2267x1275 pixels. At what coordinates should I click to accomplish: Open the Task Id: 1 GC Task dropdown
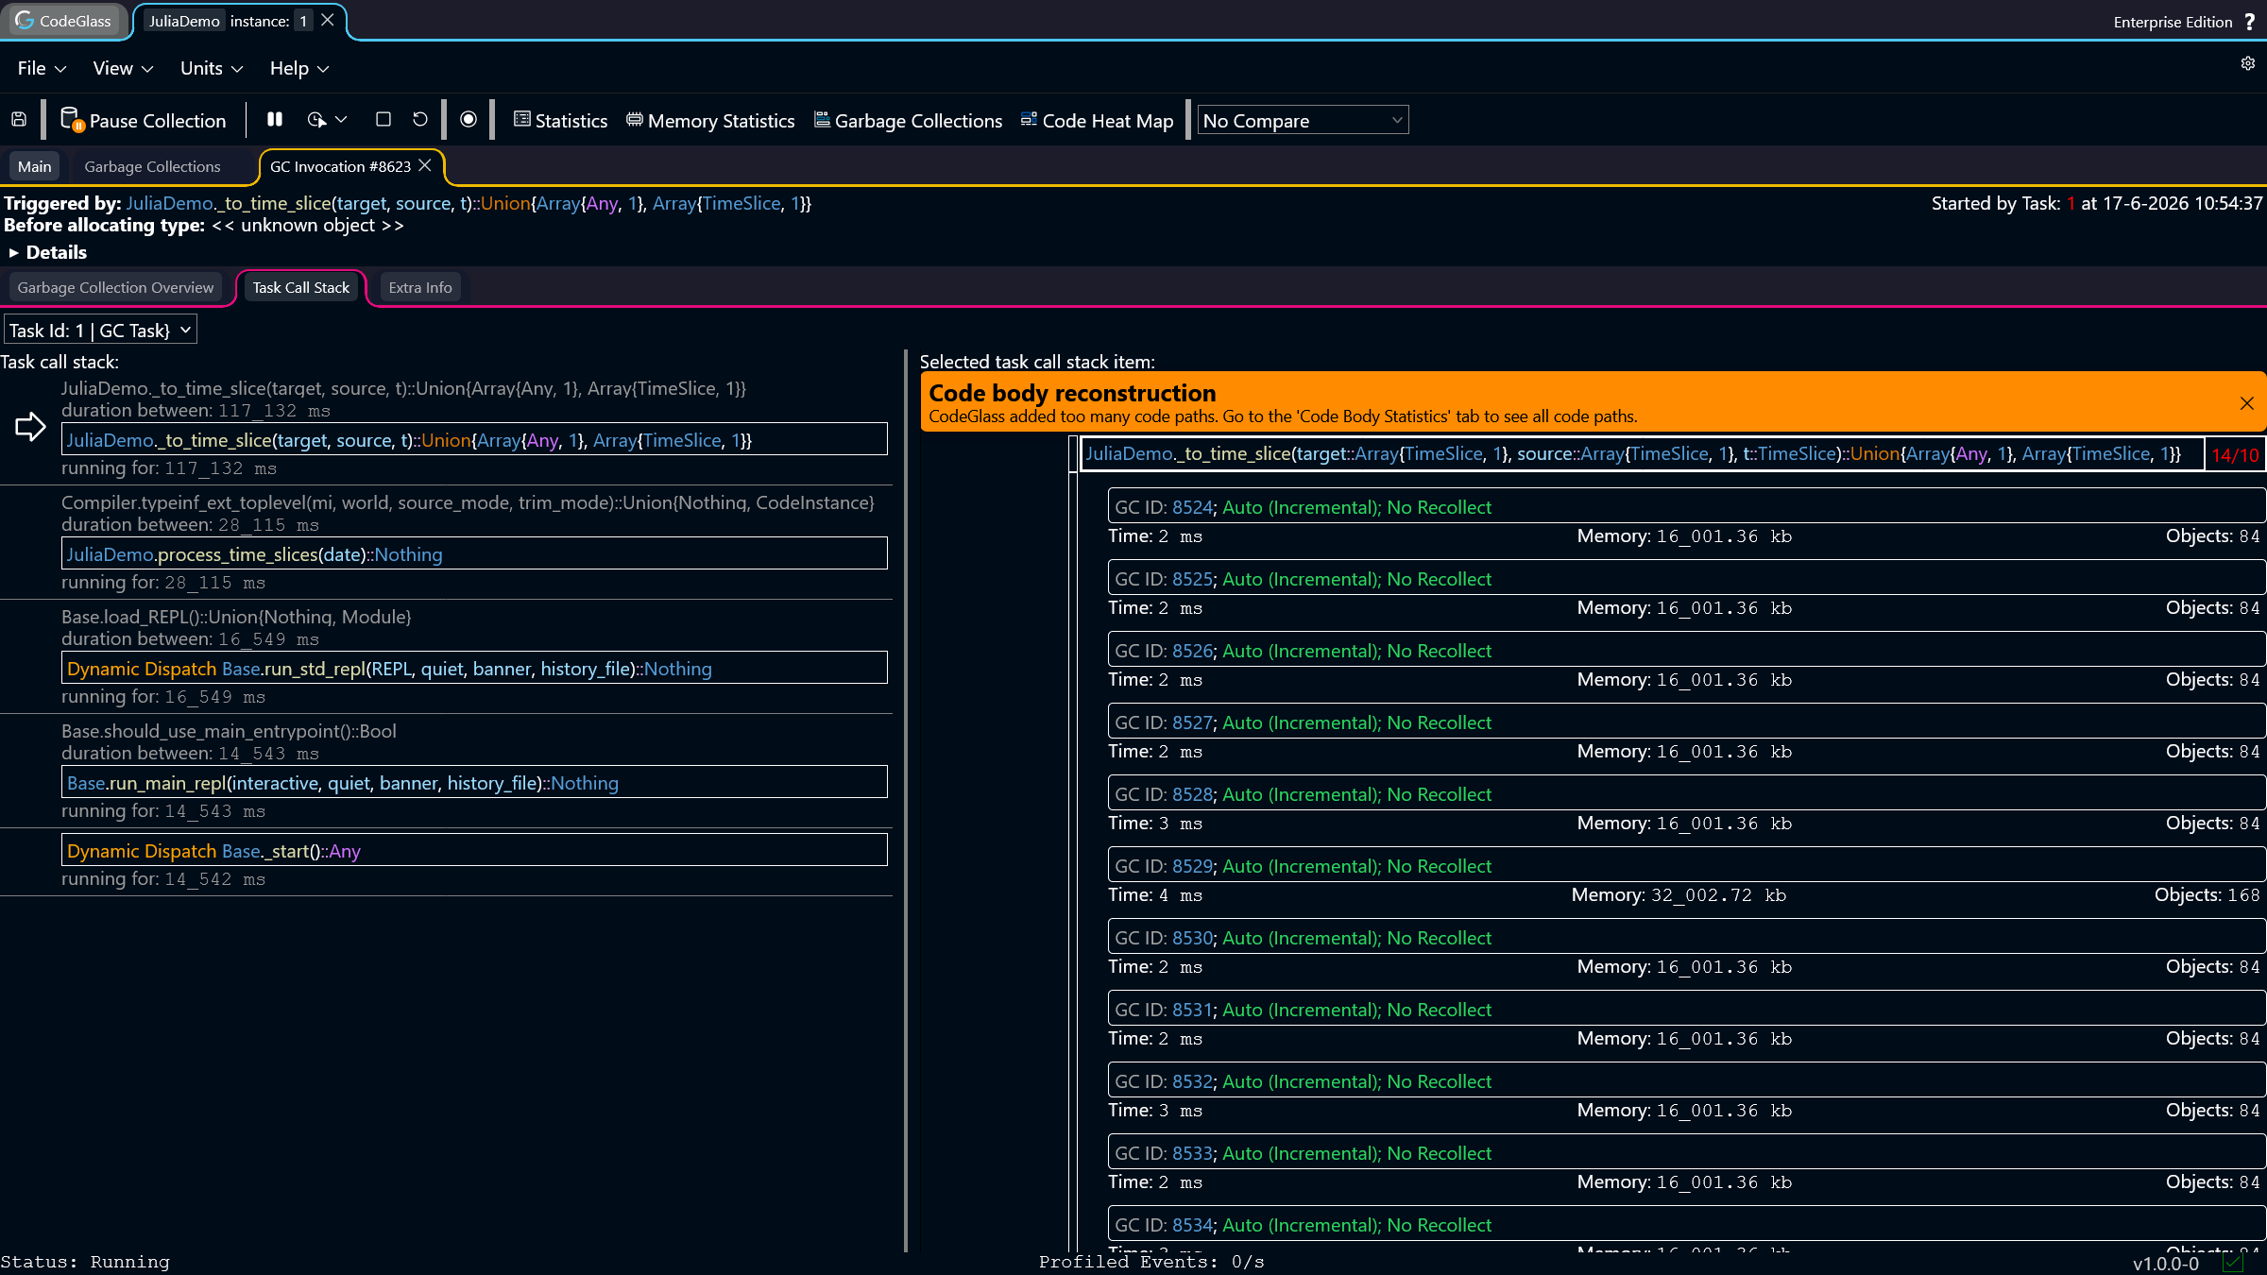101,330
